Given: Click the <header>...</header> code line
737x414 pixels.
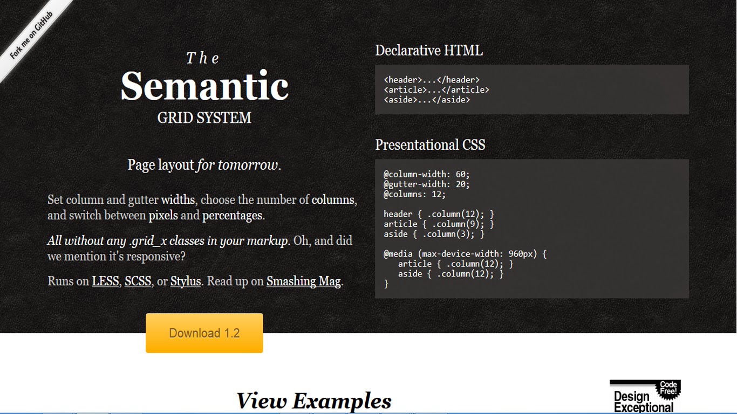Looking at the screenshot, I should [432, 80].
